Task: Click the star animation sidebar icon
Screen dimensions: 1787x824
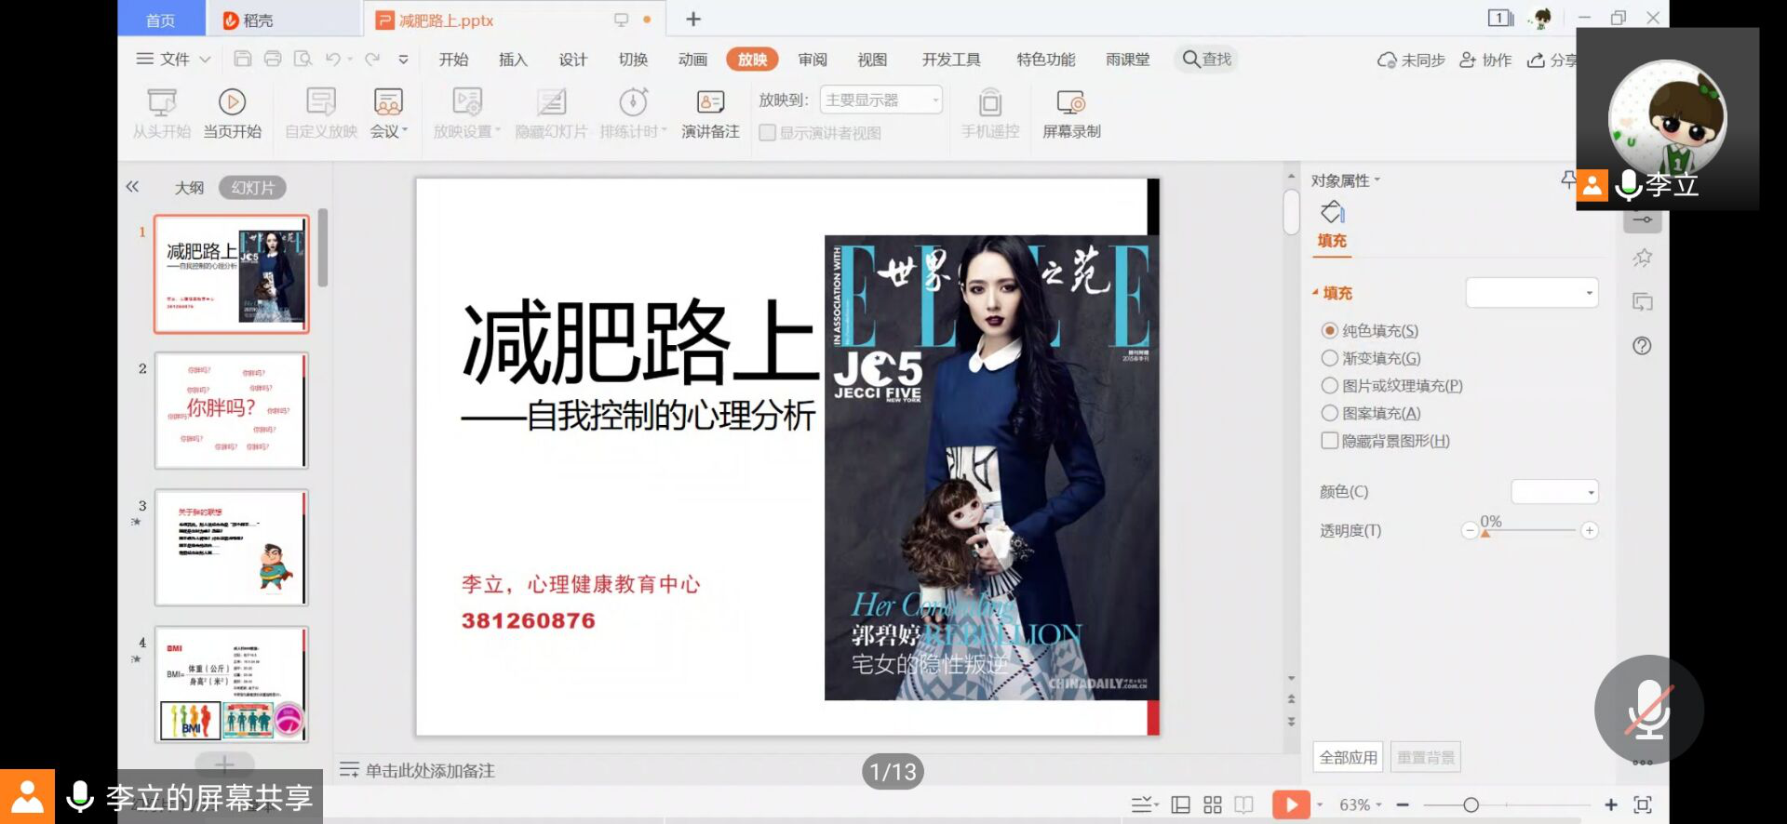Action: (x=1642, y=258)
